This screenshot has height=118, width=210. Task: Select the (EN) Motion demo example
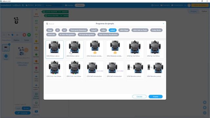pyautogui.click(x=74, y=49)
